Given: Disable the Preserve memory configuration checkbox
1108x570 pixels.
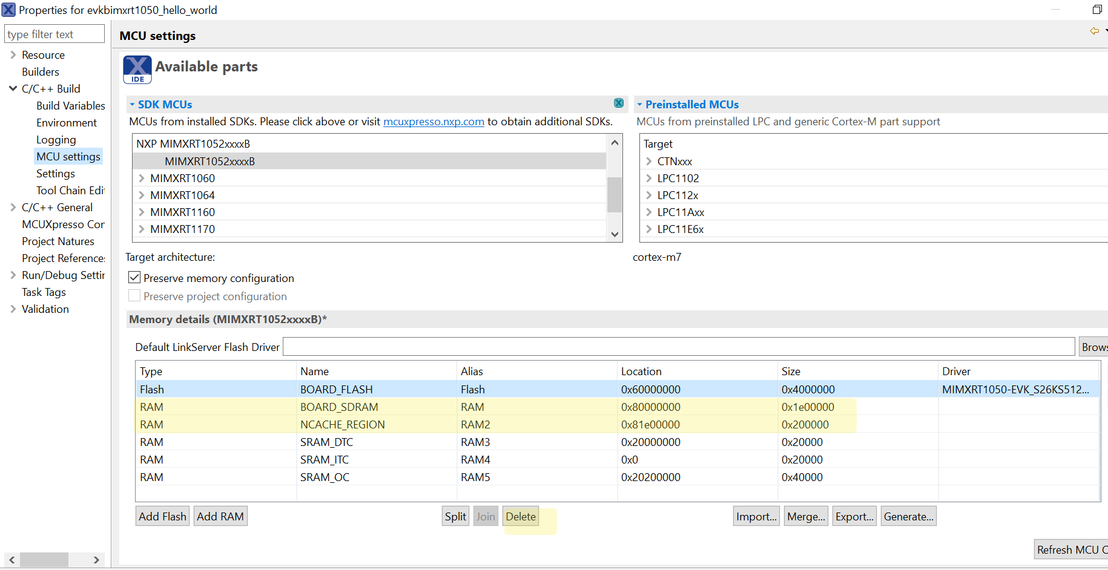Looking at the screenshot, I should coord(134,277).
